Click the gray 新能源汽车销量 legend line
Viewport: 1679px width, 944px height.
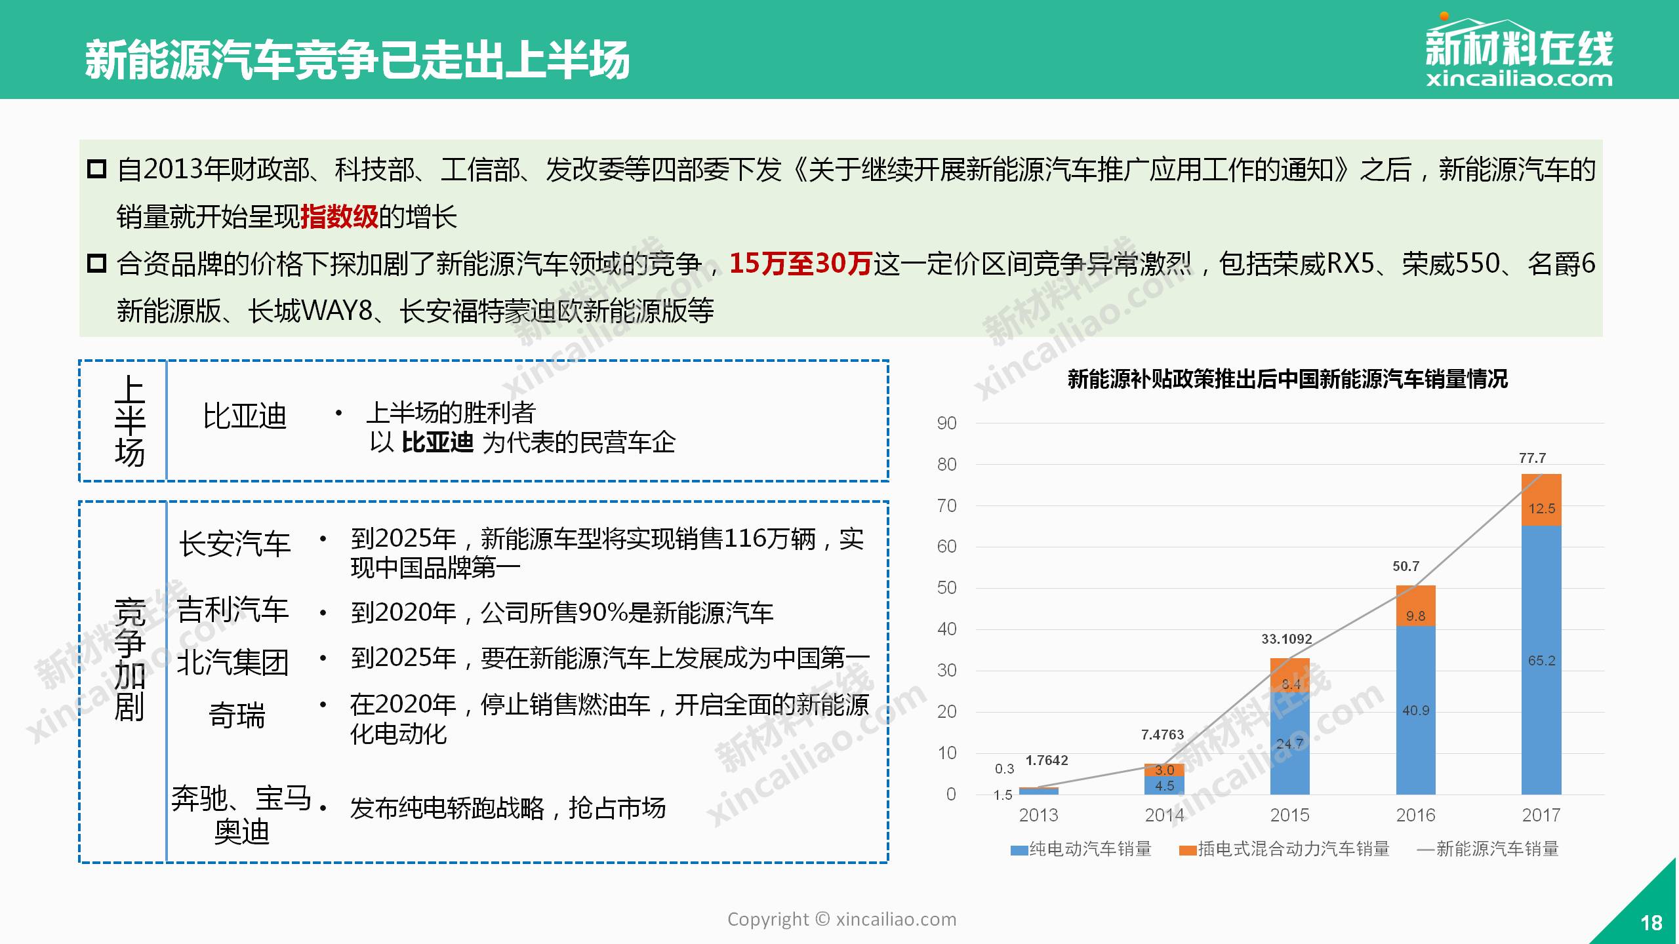[1426, 850]
